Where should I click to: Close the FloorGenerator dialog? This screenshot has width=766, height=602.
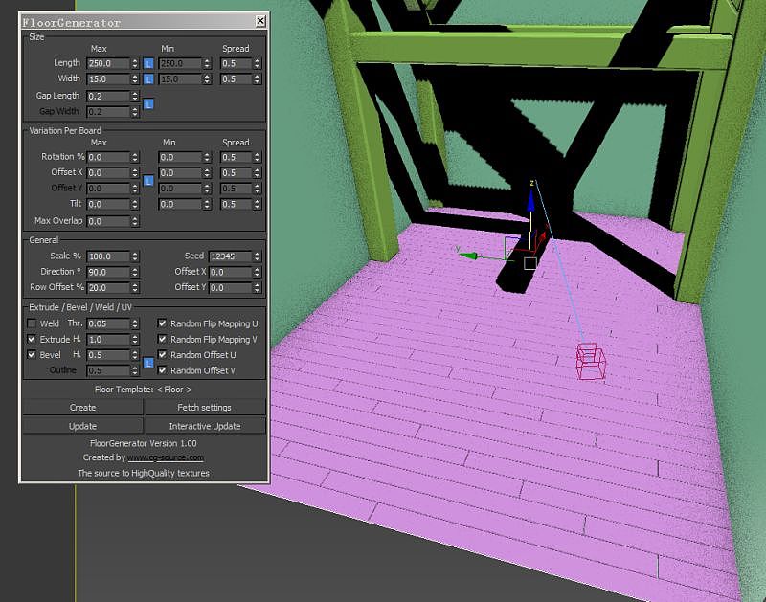pyautogui.click(x=260, y=21)
